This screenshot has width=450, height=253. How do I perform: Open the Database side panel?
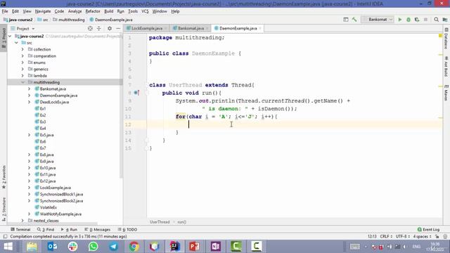446,39
